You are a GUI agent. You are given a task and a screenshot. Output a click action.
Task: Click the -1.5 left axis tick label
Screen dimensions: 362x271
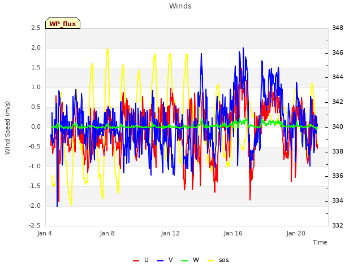[35, 186]
